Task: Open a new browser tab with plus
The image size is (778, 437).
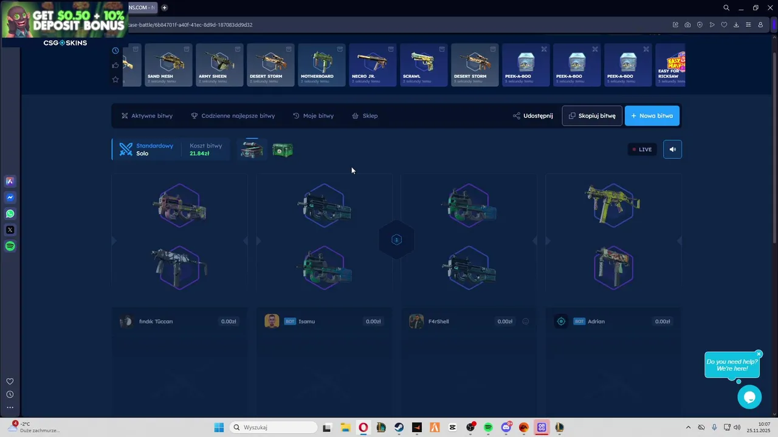Action: click(x=164, y=7)
